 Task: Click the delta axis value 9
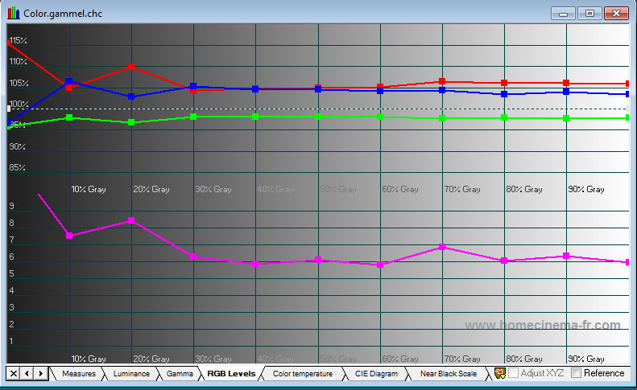click(12, 206)
